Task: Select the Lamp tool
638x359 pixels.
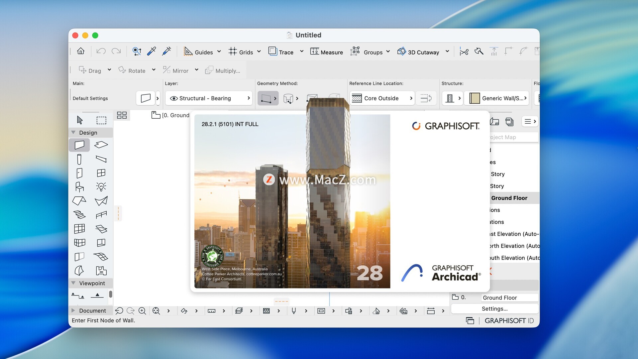Action: point(101,186)
